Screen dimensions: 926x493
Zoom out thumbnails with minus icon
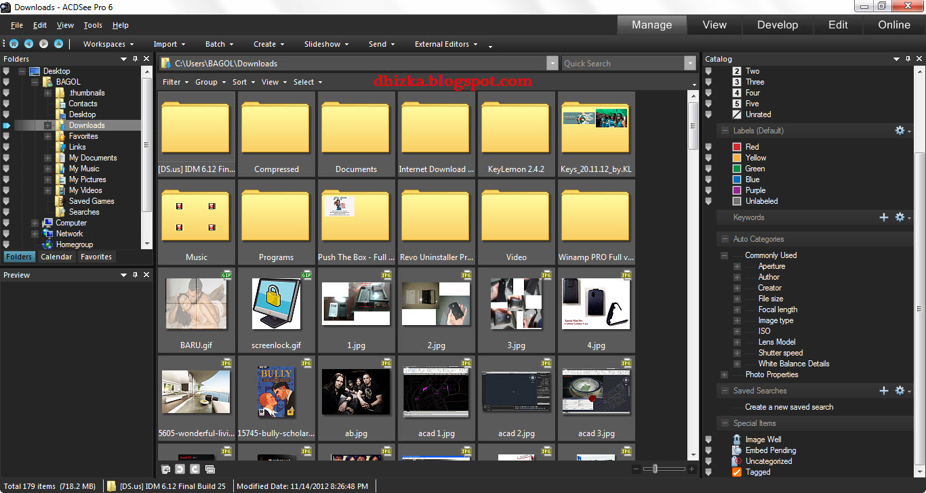click(x=636, y=469)
